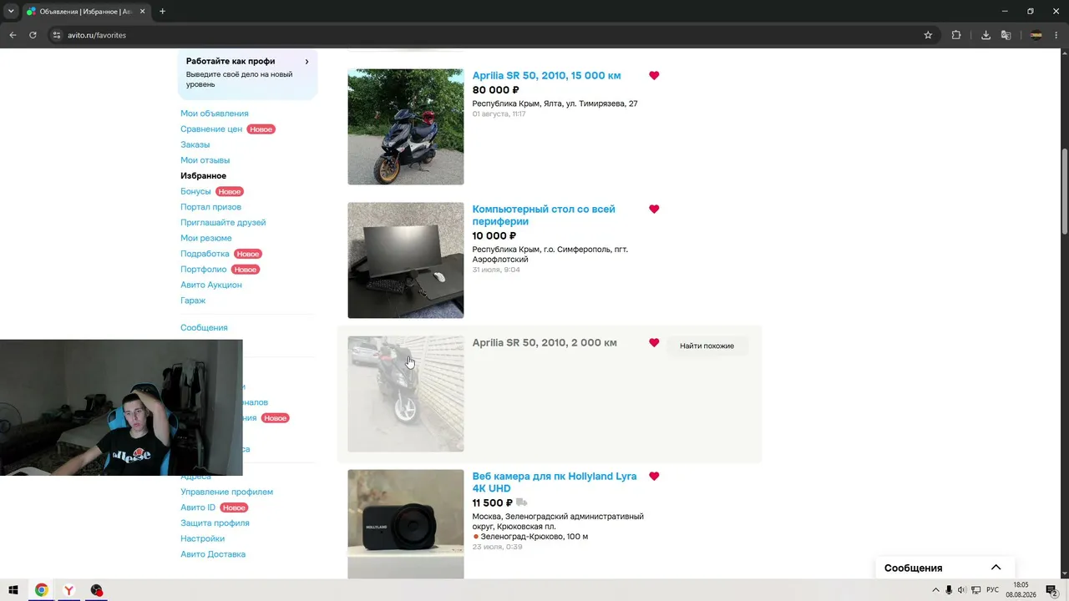Reload the Avito page
The height and width of the screenshot is (601, 1069).
point(33,35)
